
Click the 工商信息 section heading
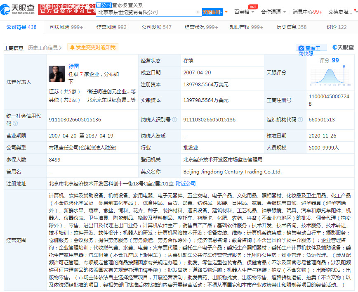coord(14,48)
